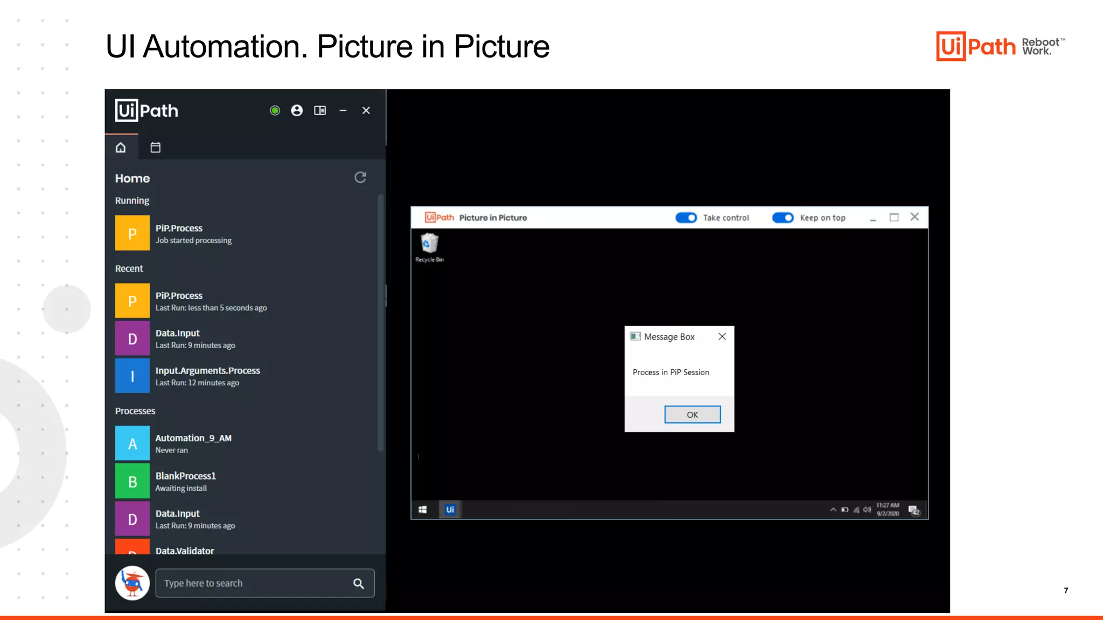Click Automation_9_AM light blue A icon
The image size is (1103, 620).
pos(132,443)
